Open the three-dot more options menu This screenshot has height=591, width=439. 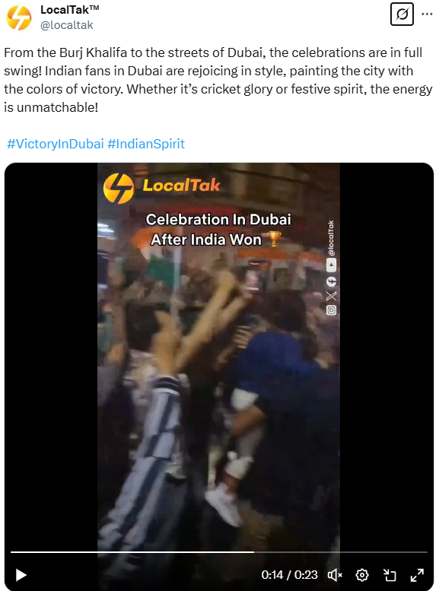point(427,14)
